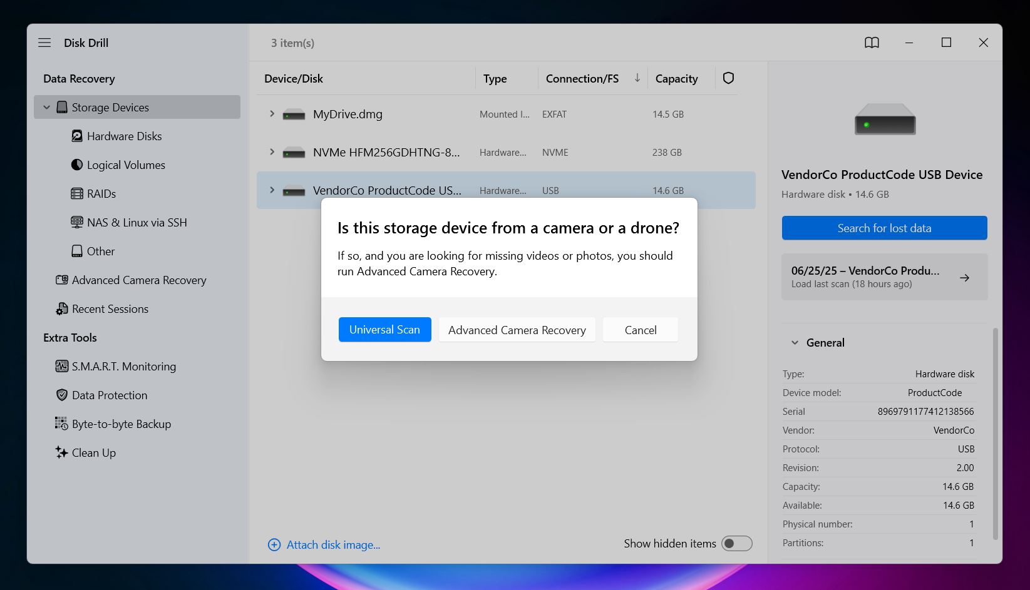The image size is (1030, 590).
Task: Click the EXFAT connection cell
Action: pyautogui.click(x=554, y=114)
